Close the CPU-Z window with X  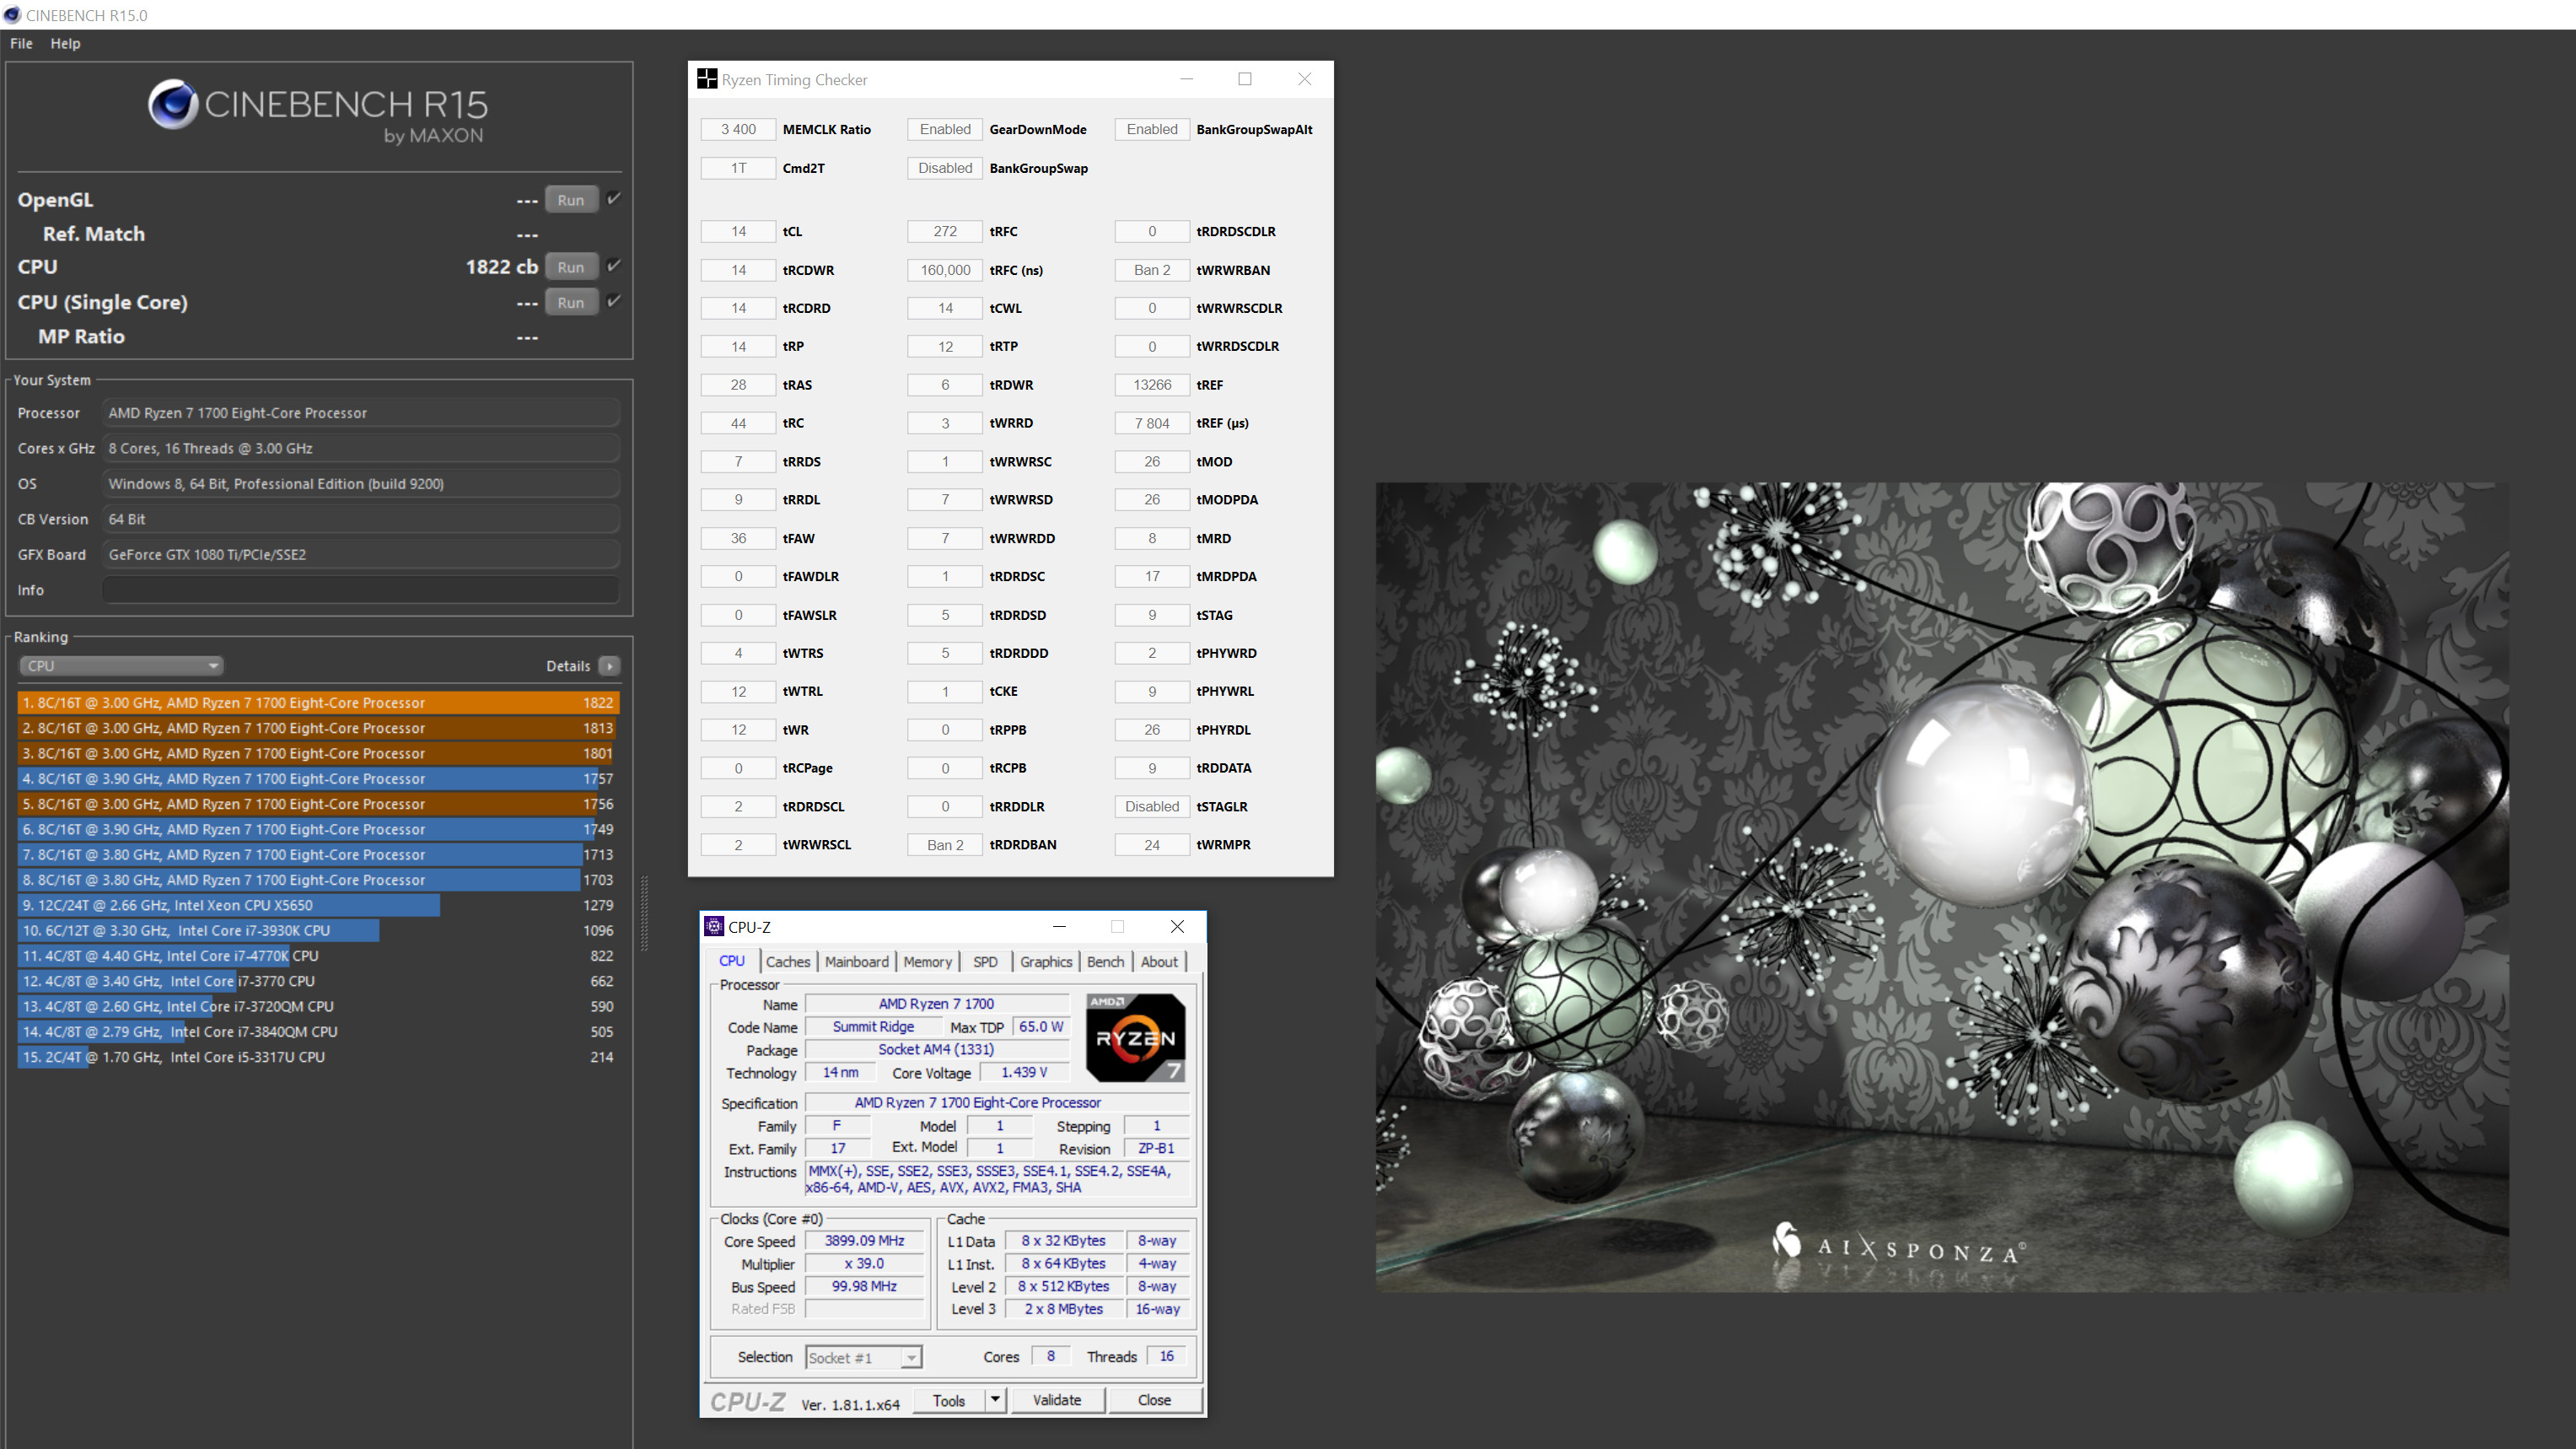point(1177,927)
